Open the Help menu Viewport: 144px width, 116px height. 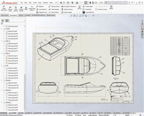click(x=51, y=3)
